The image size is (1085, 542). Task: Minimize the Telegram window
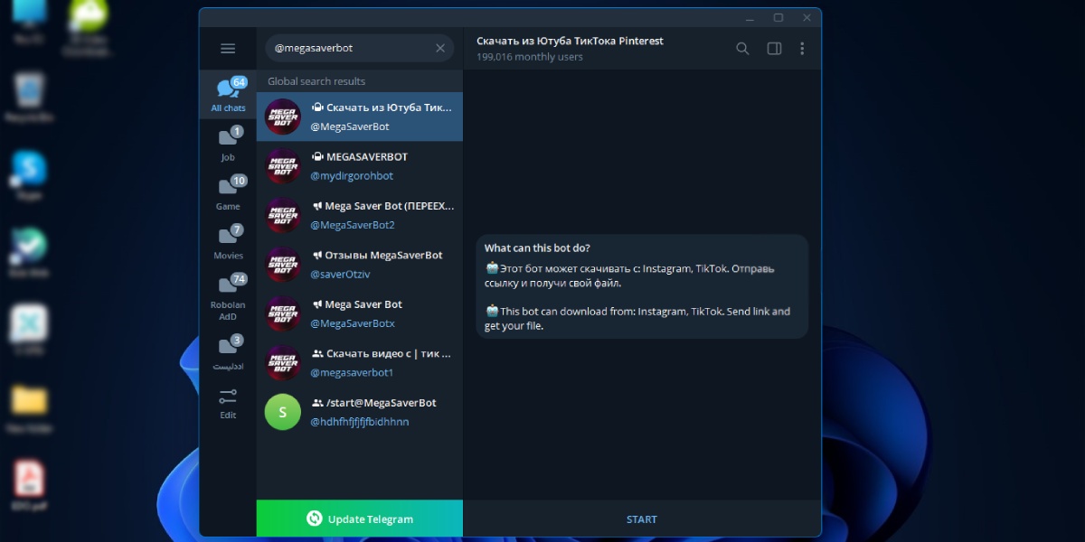tap(748, 17)
